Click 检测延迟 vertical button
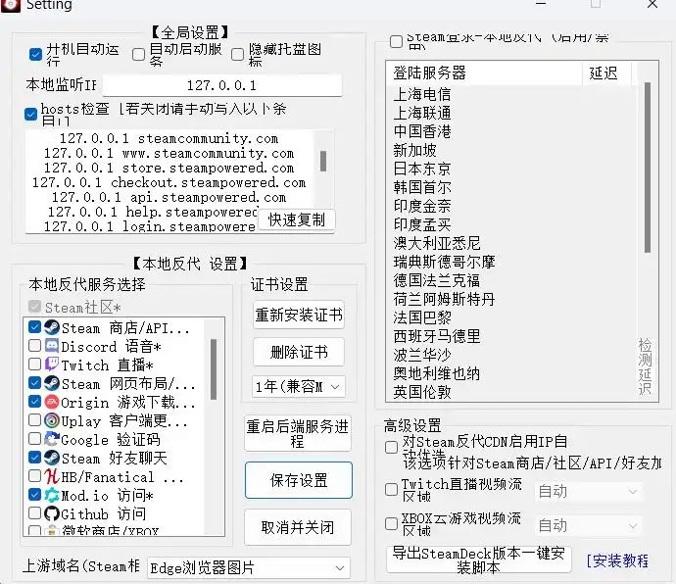The image size is (676, 584). pyautogui.click(x=645, y=366)
